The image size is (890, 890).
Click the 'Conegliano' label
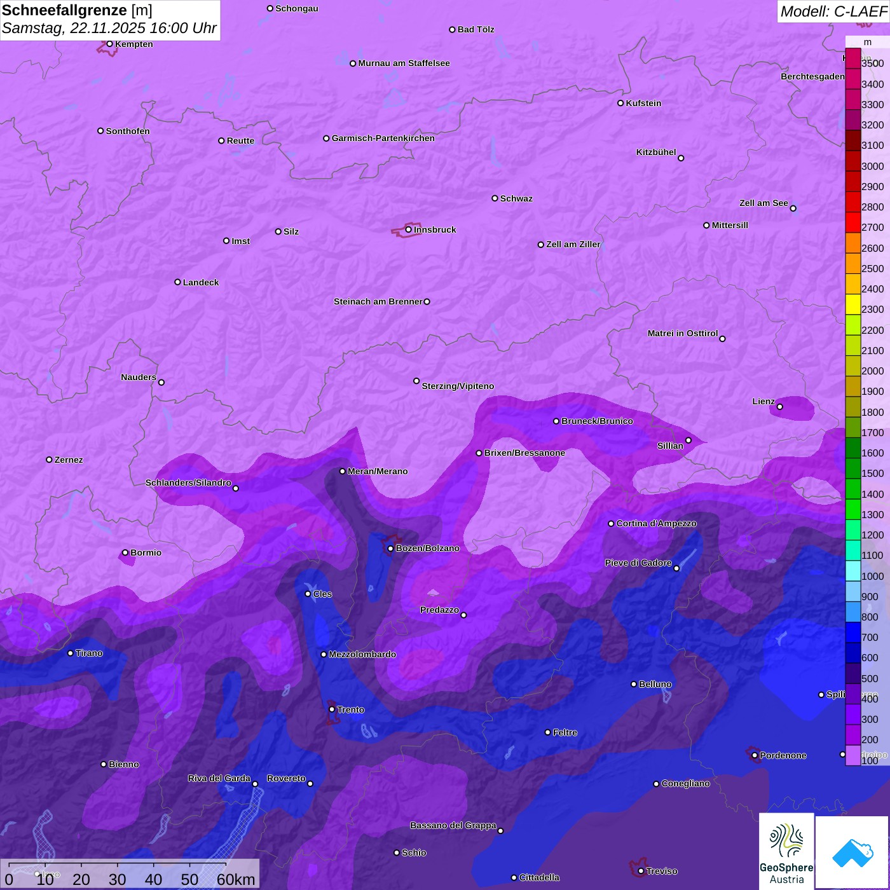[686, 784]
